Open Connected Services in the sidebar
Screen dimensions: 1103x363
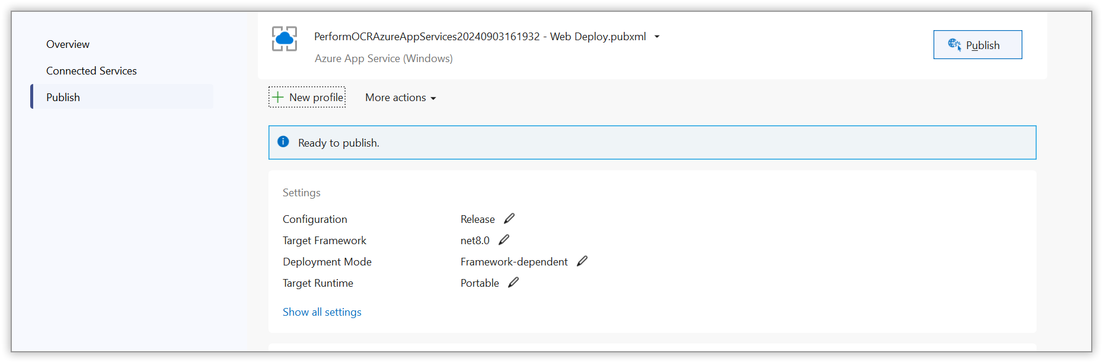[x=91, y=71]
